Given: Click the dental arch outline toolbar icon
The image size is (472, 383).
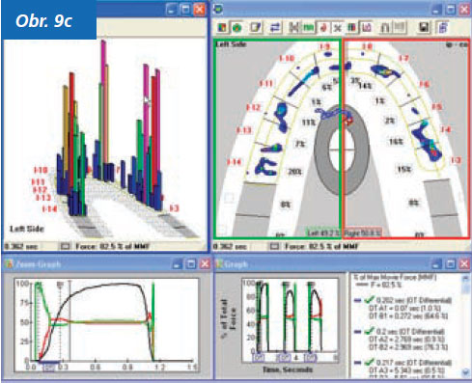Looking at the screenshot, I should click(x=384, y=28).
